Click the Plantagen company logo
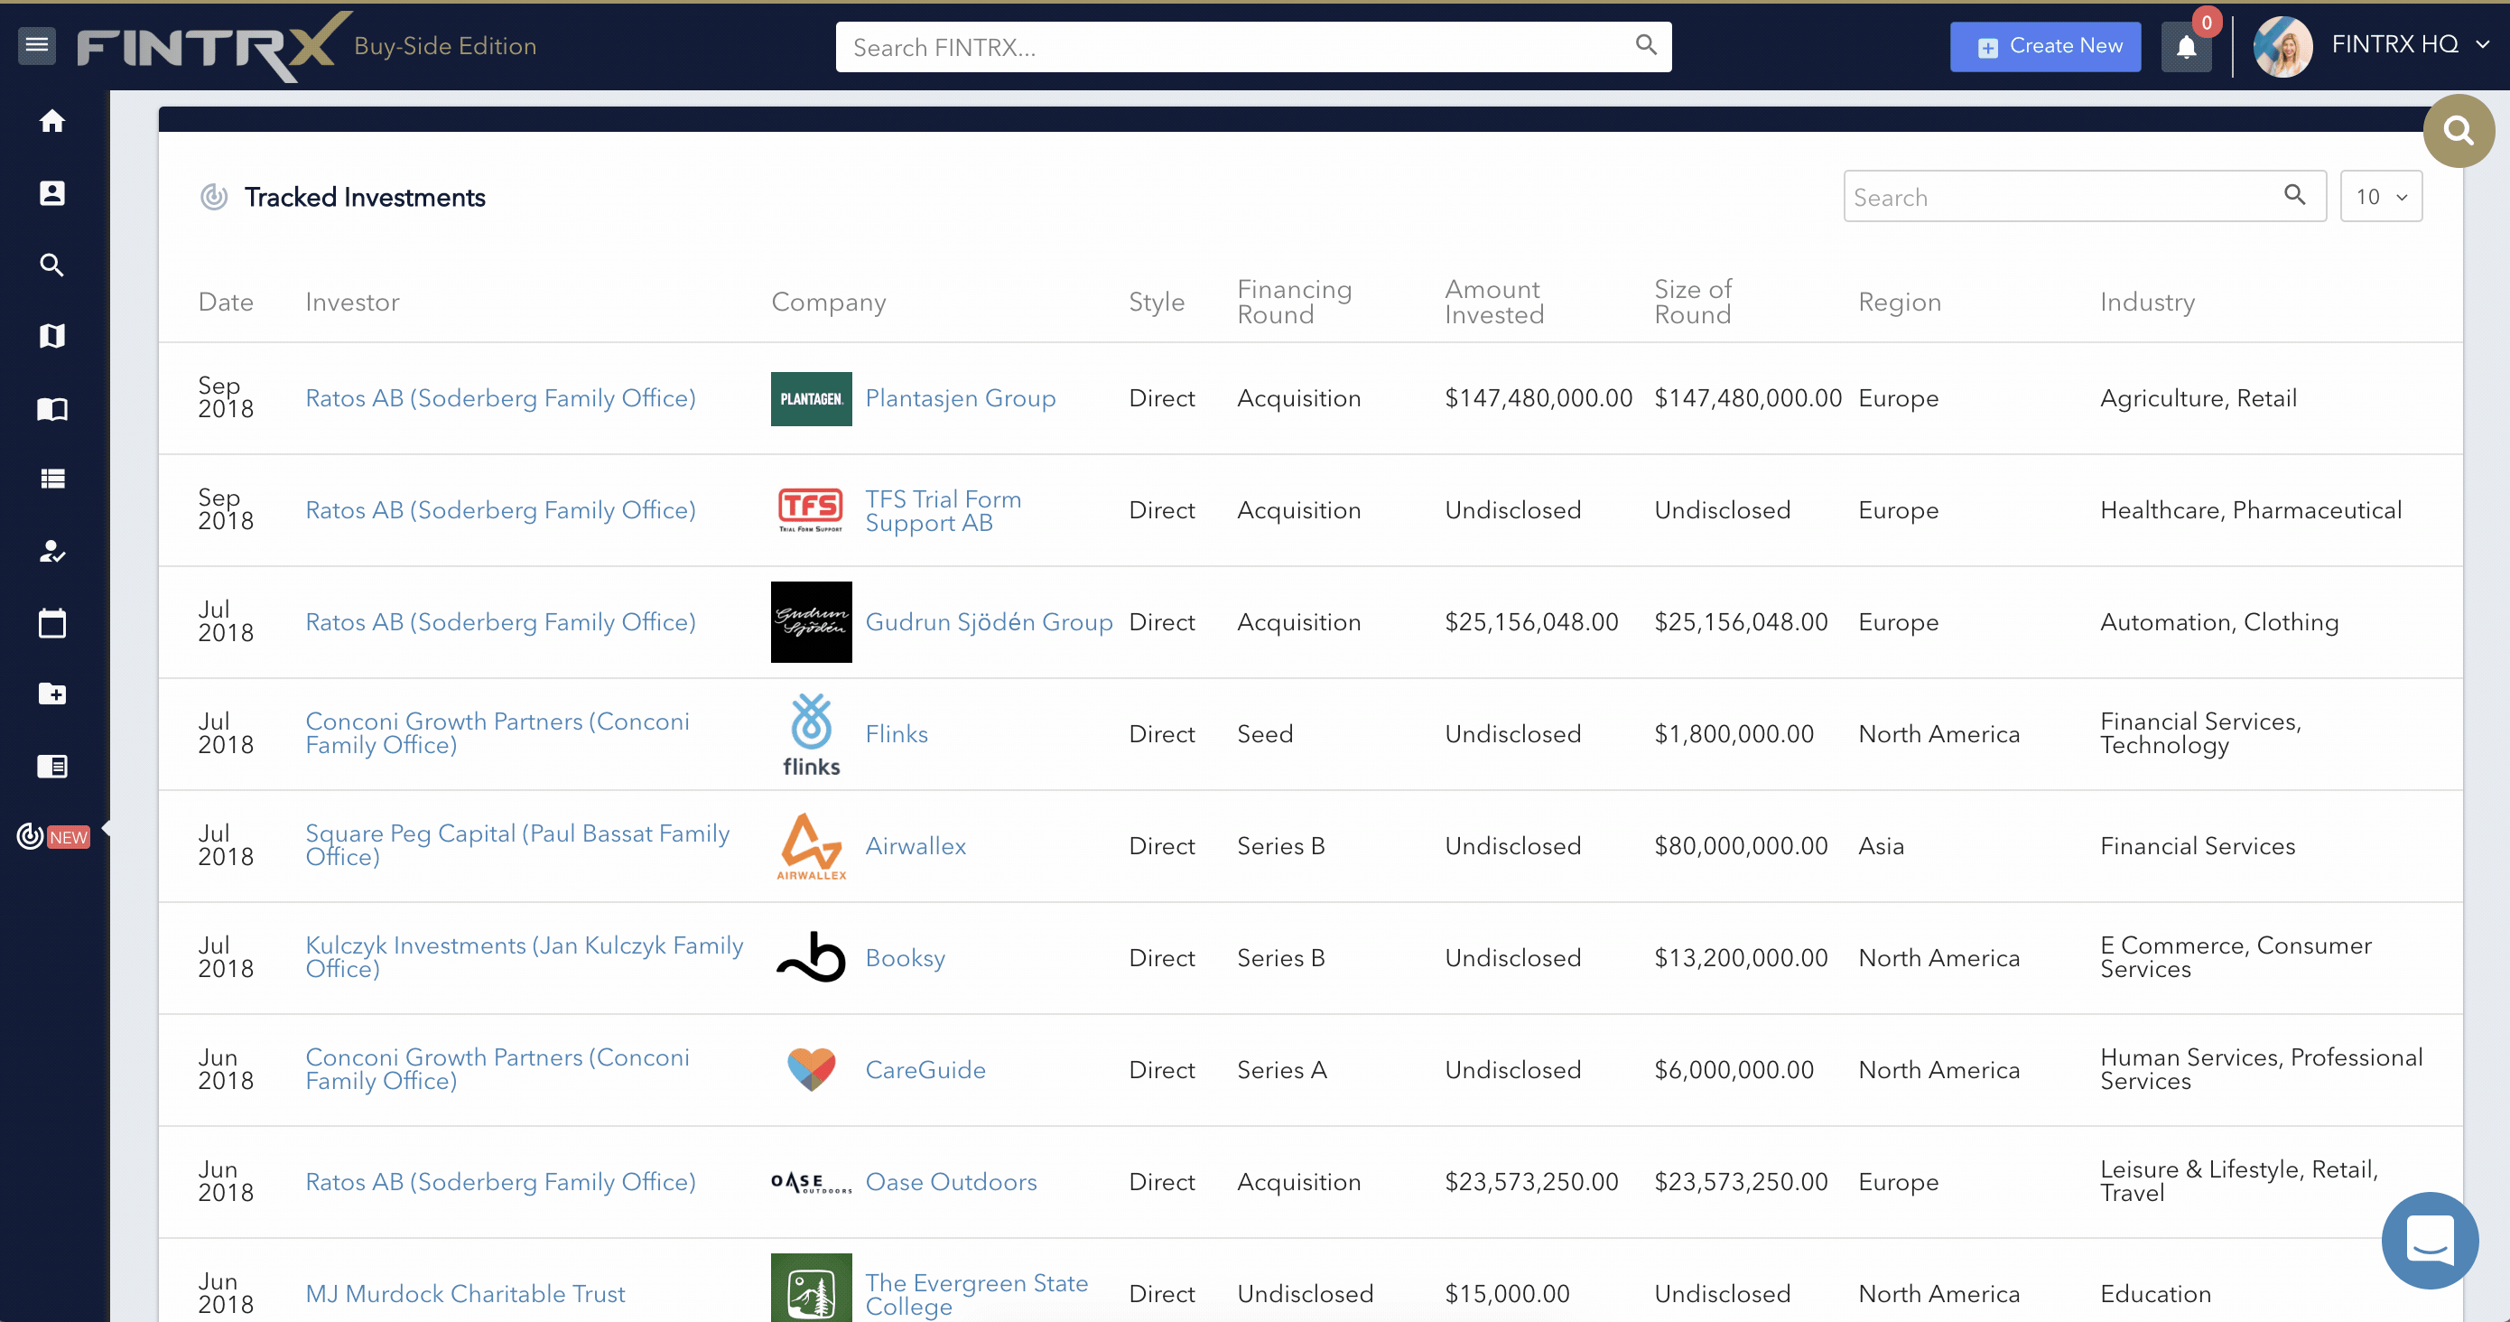 click(x=811, y=398)
